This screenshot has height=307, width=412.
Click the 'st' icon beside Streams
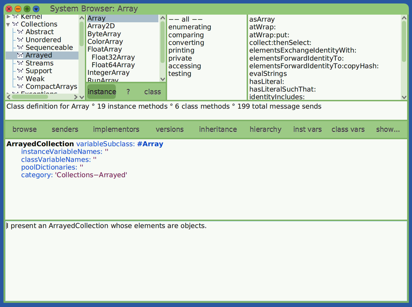point(20,63)
